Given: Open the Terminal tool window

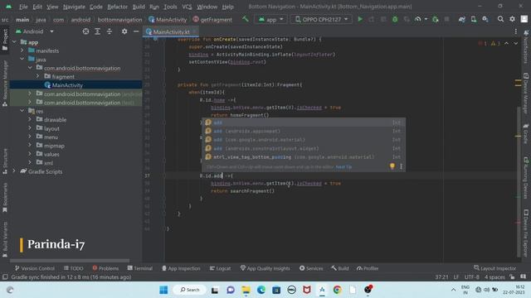Looking at the screenshot, I should coord(140,268).
